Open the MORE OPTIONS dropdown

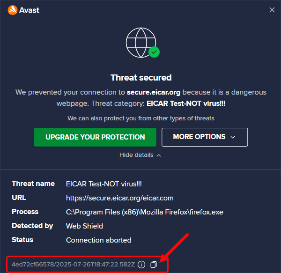205,137
